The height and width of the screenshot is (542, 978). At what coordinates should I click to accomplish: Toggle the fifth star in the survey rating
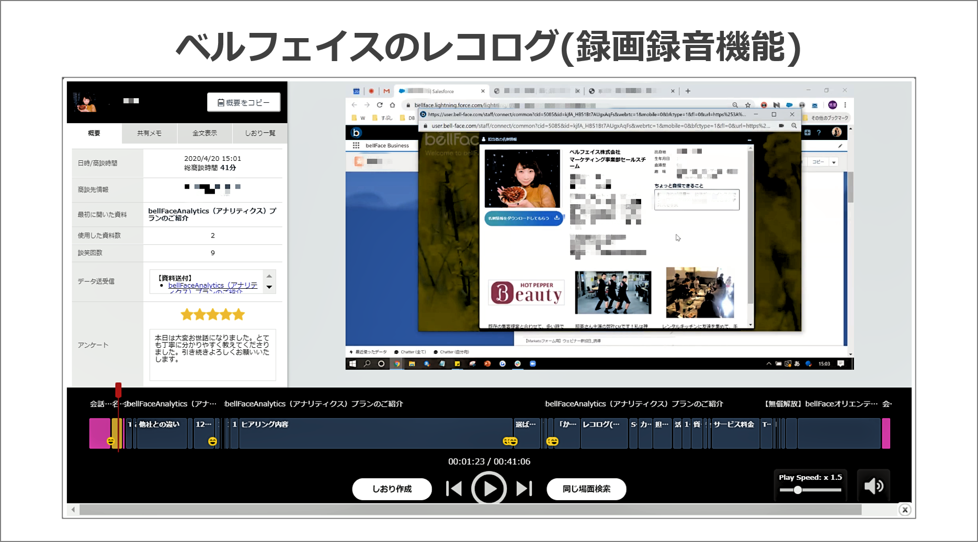(x=239, y=314)
